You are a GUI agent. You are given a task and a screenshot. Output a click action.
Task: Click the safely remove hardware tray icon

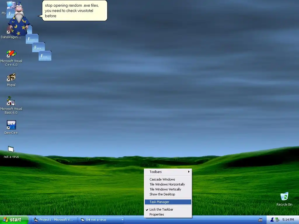tap(277, 220)
